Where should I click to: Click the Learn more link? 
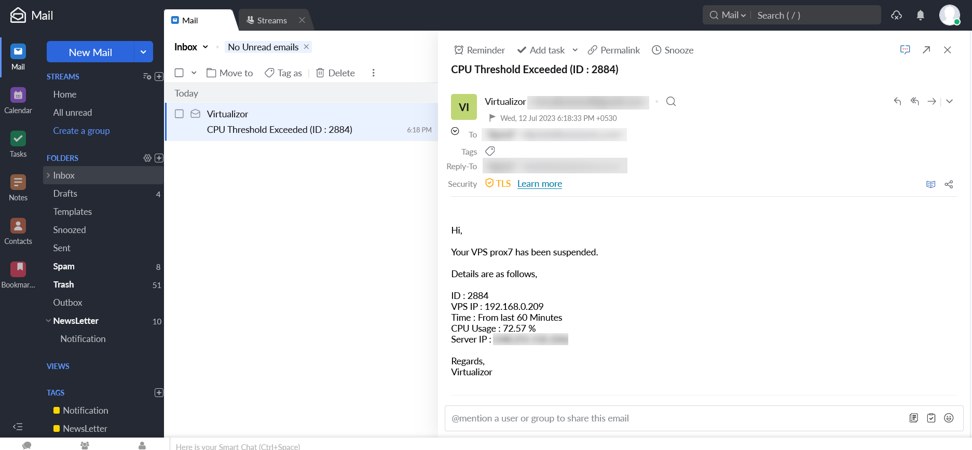[540, 184]
